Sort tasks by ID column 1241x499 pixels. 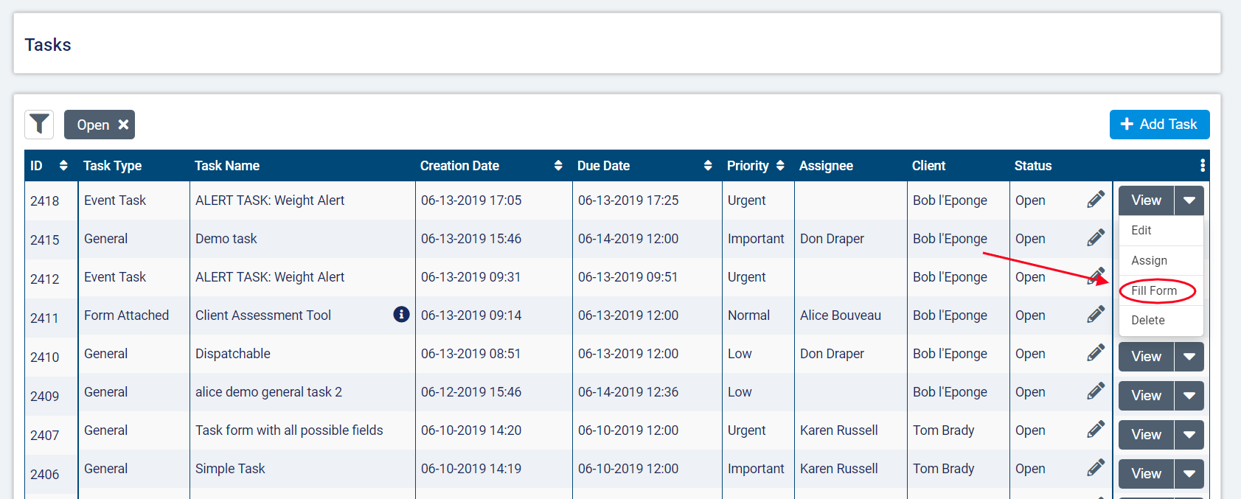coord(63,166)
